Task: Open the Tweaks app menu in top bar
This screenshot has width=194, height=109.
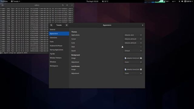Action: click(x=15, y=1)
